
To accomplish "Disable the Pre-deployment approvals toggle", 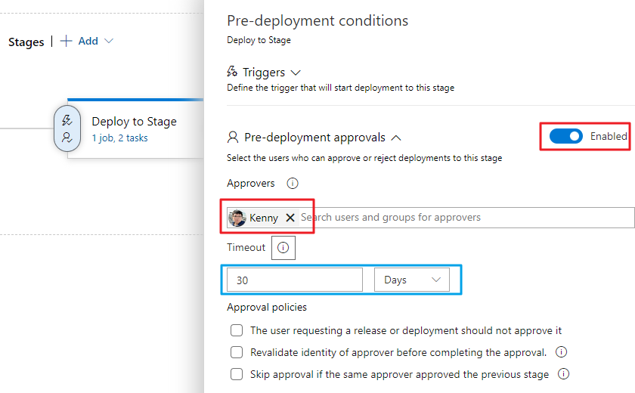I will tap(565, 136).
